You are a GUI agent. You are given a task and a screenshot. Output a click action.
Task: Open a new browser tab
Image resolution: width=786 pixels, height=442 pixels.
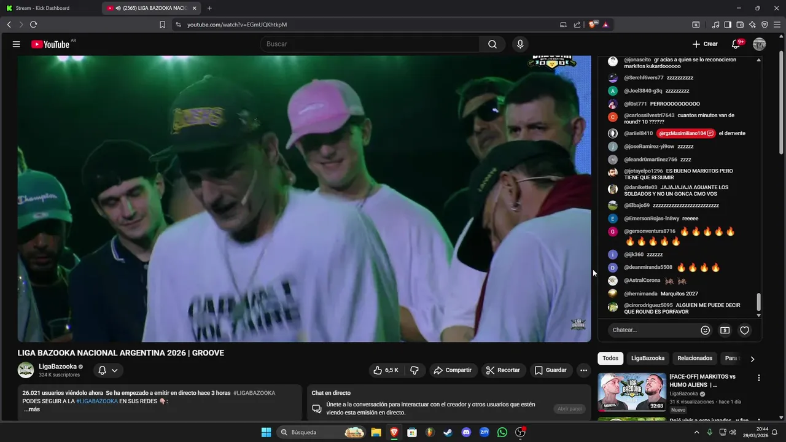click(209, 8)
